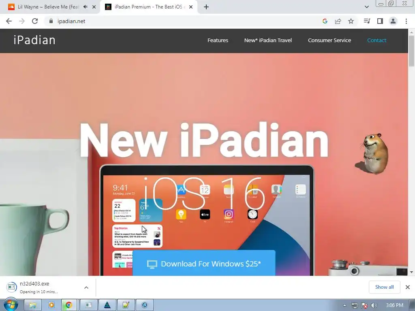The height and width of the screenshot is (311, 415).
Task: Click the Chrome taskbar icon
Action: tap(69, 305)
